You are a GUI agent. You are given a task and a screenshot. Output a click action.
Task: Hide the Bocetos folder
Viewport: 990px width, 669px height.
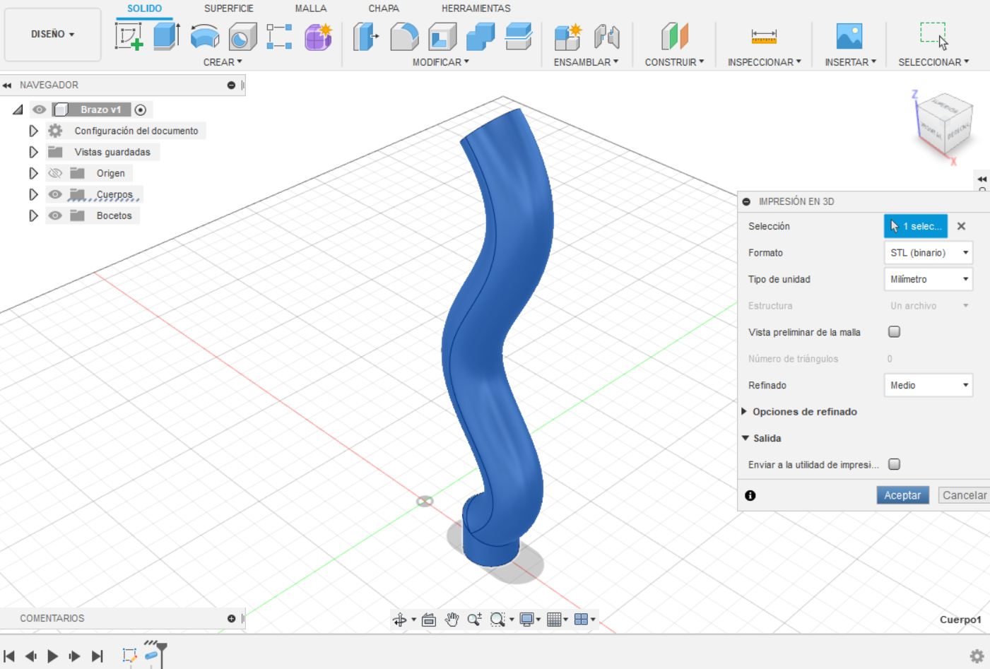point(55,215)
